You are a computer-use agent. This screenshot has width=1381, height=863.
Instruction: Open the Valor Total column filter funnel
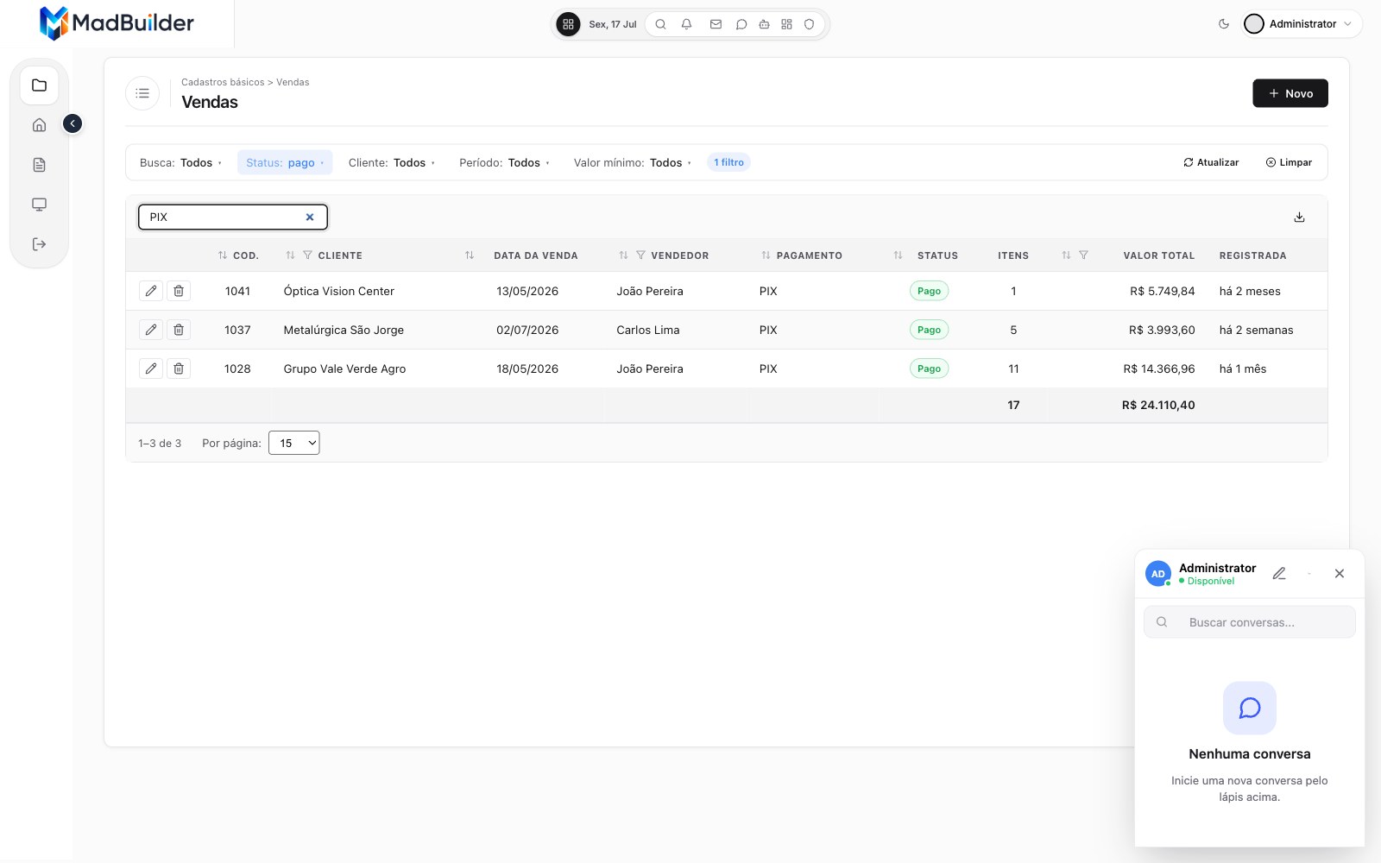click(1083, 255)
